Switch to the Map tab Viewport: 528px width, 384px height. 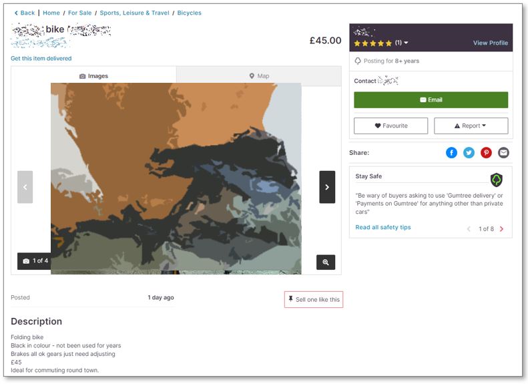point(259,76)
